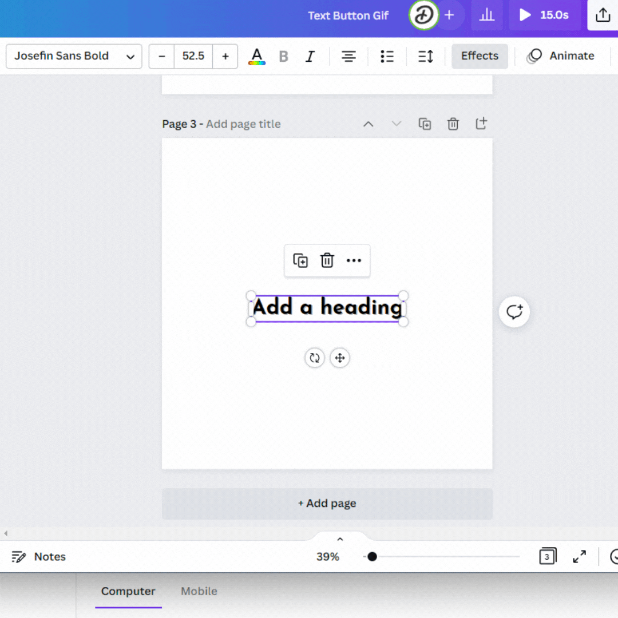Edit Page 3 title placeholder
Viewport: 618px width, 618px height.
(x=243, y=124)
